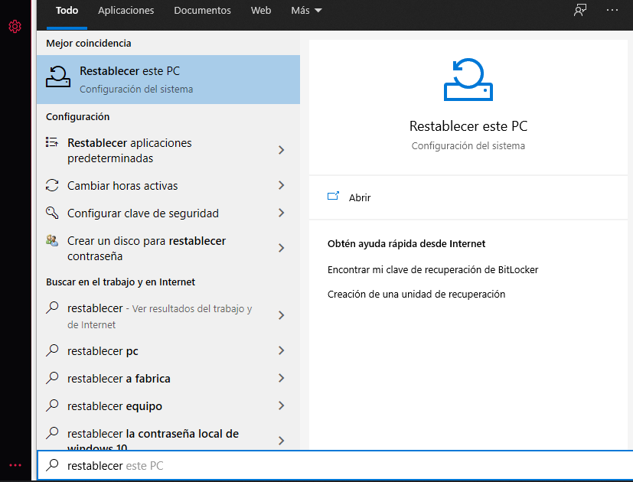Select the Abrir icon in the preview pane

point(333,196)
